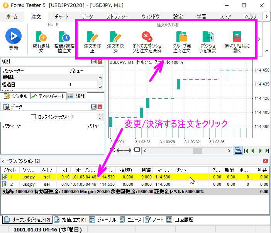Click グループ発注で注文 icon
271x233 pixels.
(182, 37)
